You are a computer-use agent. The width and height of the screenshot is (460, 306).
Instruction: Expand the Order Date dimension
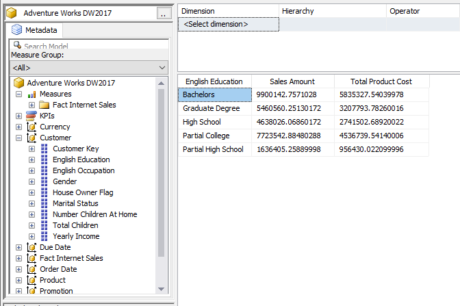(18, 269)
